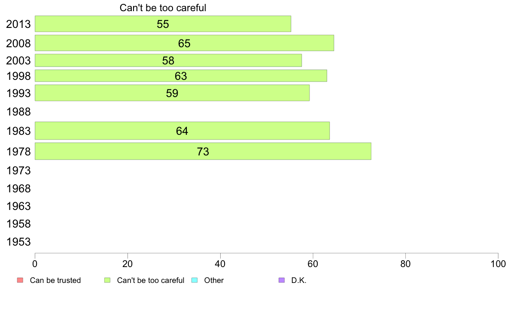Select the 2013 bar showing 55

[163, 24]
